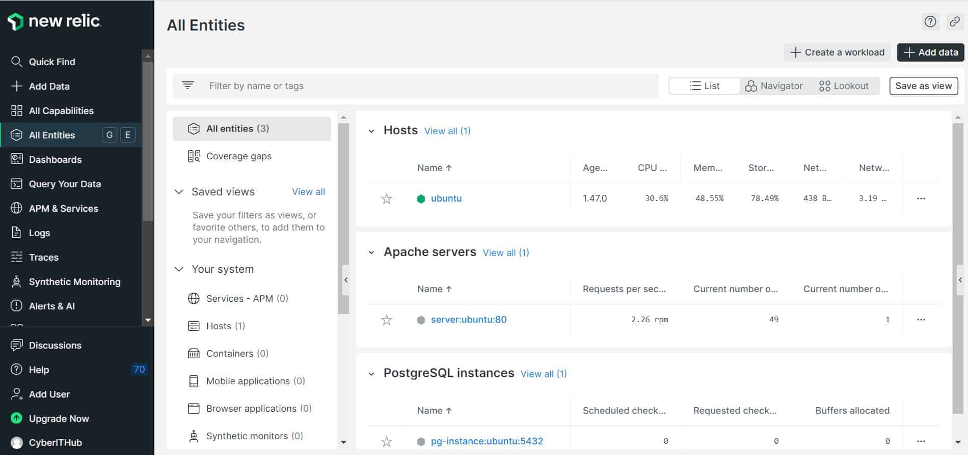Click the entity list vertical scrollbar
968x455 pixels.
coord(958,267)
